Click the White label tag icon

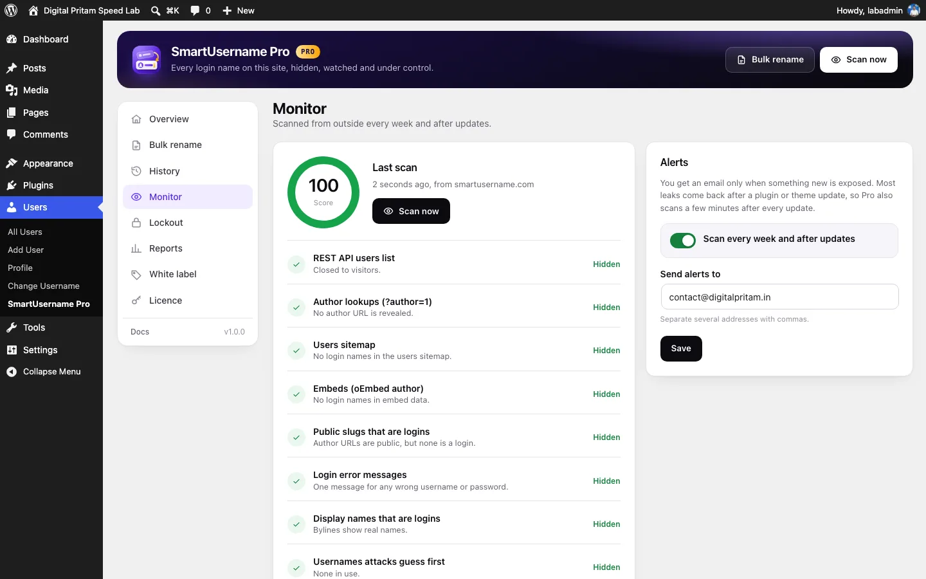[136, 275]
